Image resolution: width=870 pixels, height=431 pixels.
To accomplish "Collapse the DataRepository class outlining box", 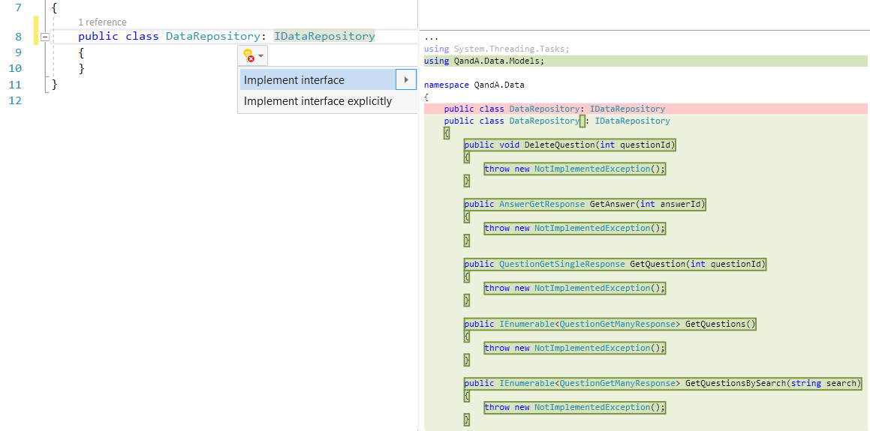I will point(45,37).
